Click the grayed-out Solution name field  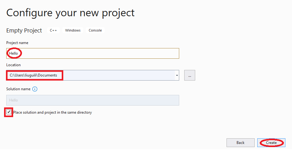[x=93, y=100]
